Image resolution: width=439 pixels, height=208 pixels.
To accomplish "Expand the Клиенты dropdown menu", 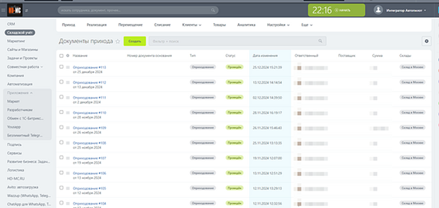I will click(x=192, y=25).
